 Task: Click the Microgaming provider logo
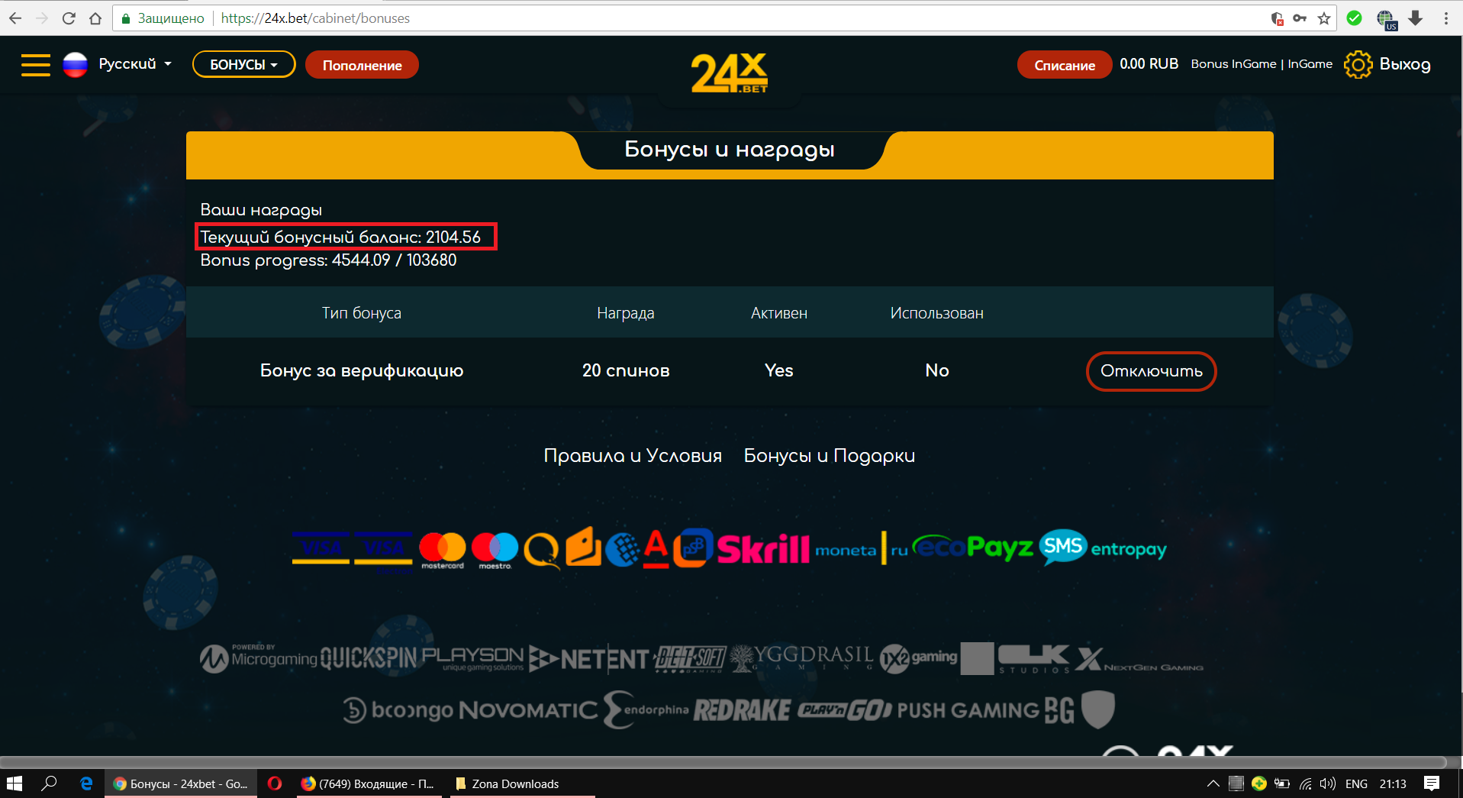(259, 658)
